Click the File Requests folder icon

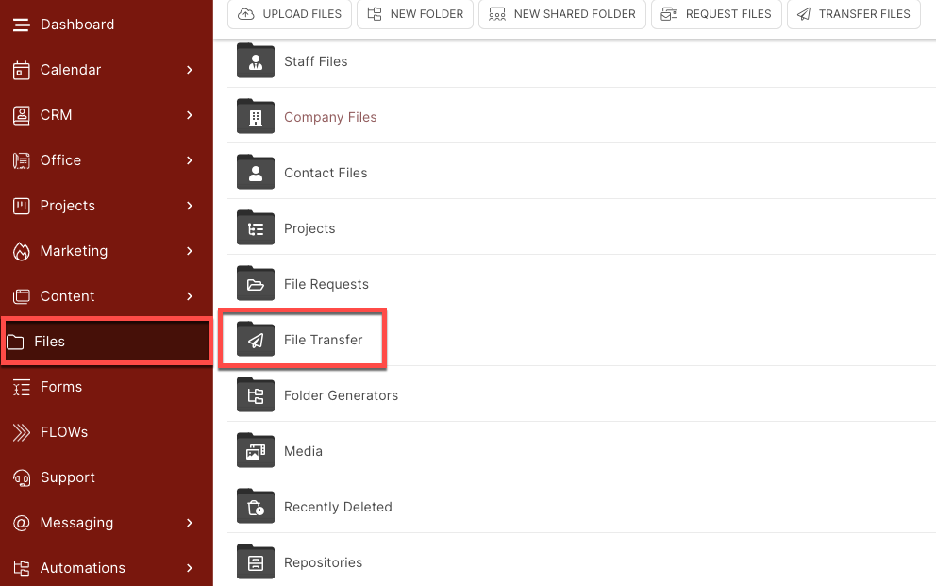(256, 283)
